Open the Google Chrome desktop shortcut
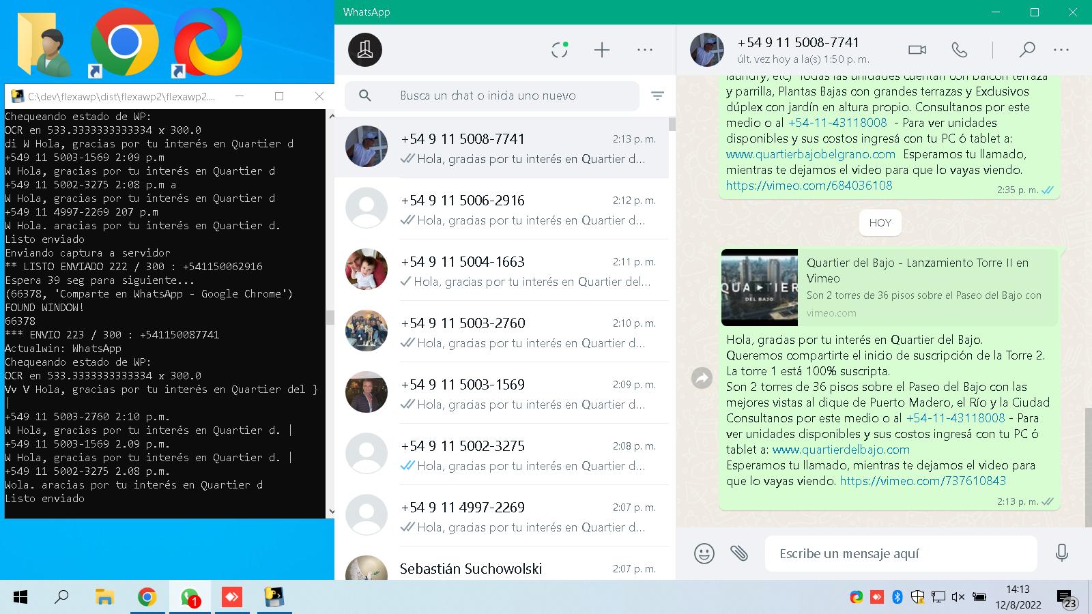Viewport: 1092px width, 614px height. pyautogui.click(x=125, y=43)
